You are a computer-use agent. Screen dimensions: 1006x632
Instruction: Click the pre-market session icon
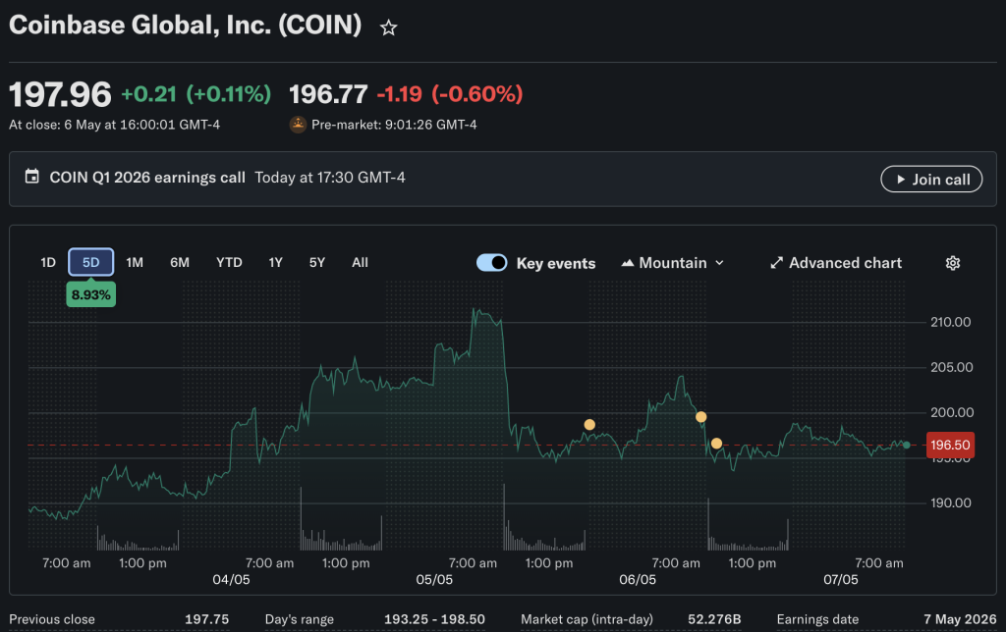[x=298, y=125]
